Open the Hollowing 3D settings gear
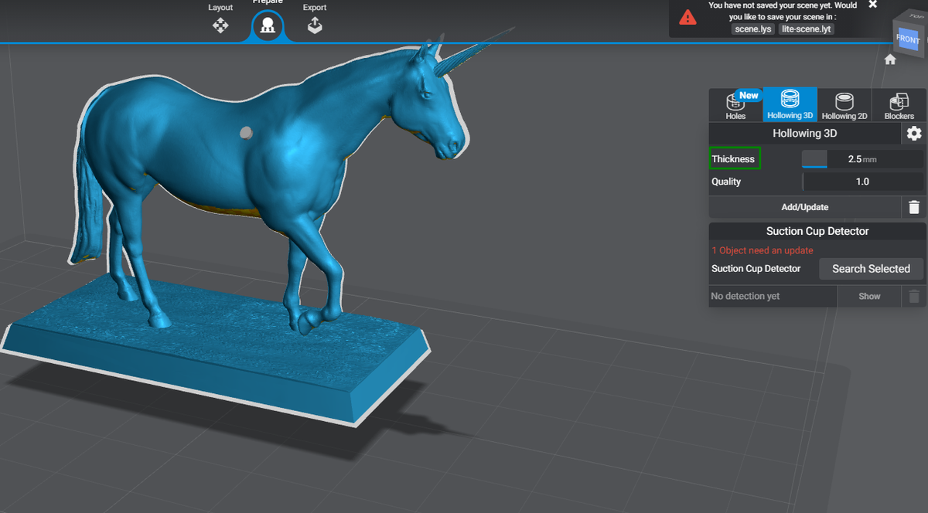 point(914,133)
